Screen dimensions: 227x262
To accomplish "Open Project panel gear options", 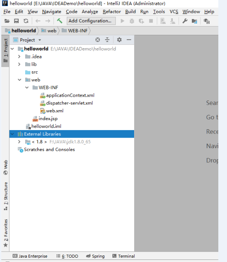I will click(119, 40).
